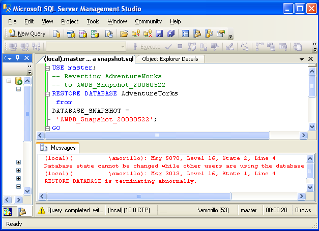
Task: Open the Available Databases combo box
Action: pos(86,47)
